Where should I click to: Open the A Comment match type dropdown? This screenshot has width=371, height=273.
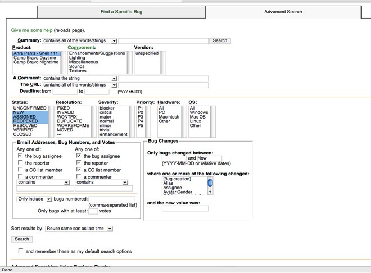80,78
